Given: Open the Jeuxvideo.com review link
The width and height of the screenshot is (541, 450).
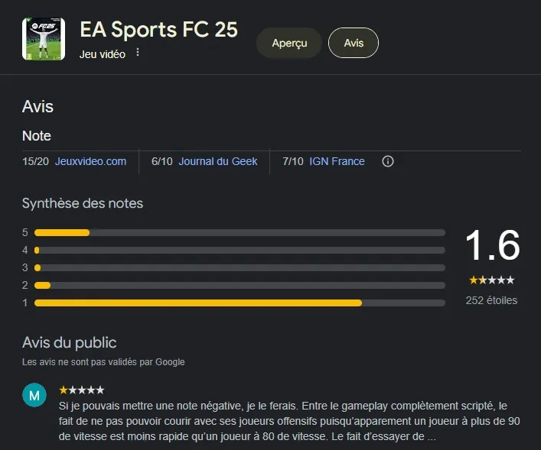Looking at the screenshot, I should 90,161.
